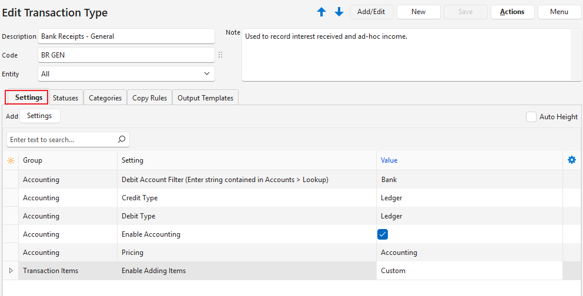Image resolution: width=583 pixels, height=296 pixels.
Task: Switch to the Statuses tab
Action: tap(65, 98)
